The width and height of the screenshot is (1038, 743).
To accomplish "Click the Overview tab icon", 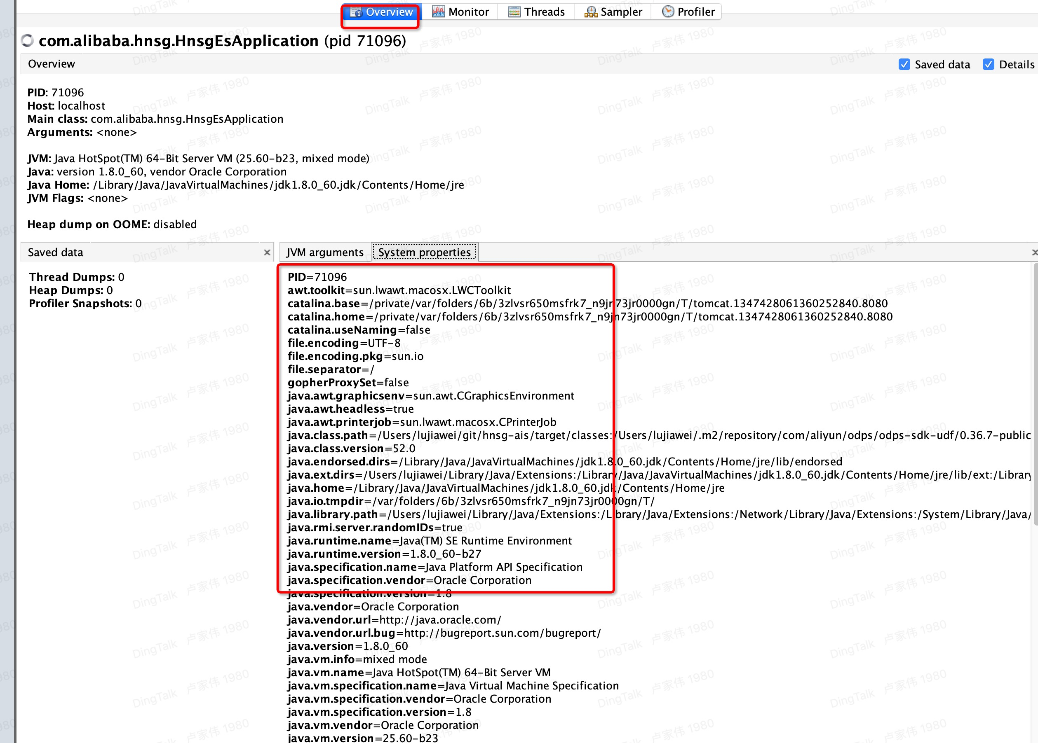I will tap(356, 12).
